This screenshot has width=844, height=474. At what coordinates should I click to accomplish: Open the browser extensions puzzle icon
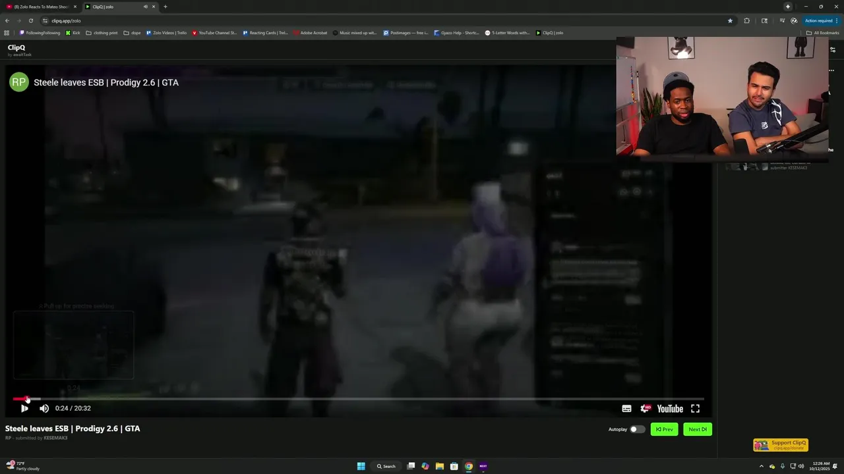[746, 20]
